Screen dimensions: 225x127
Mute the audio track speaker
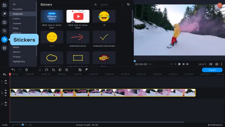[x=6, y=103]
